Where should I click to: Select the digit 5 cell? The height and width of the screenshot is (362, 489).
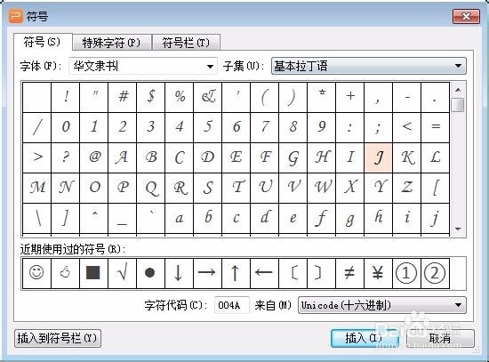coord(207,127)
